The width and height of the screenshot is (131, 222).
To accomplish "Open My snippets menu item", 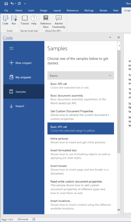I will pyautogui.click(x=24, y=77).
